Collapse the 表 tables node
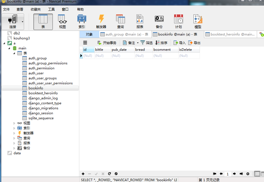The image size is (264, 182). (x=14, y=53)
